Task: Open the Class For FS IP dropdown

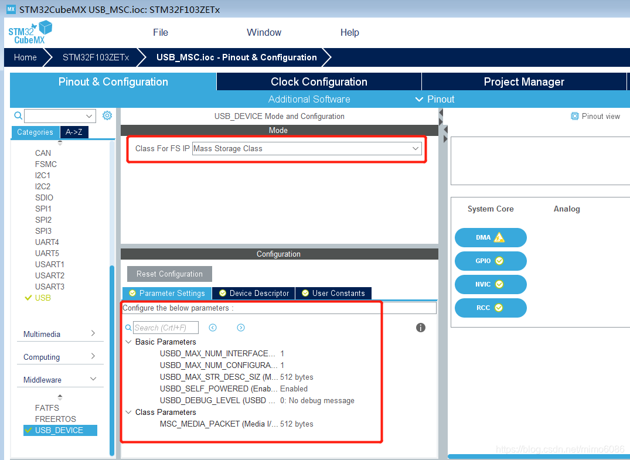Action: [416, 148]
